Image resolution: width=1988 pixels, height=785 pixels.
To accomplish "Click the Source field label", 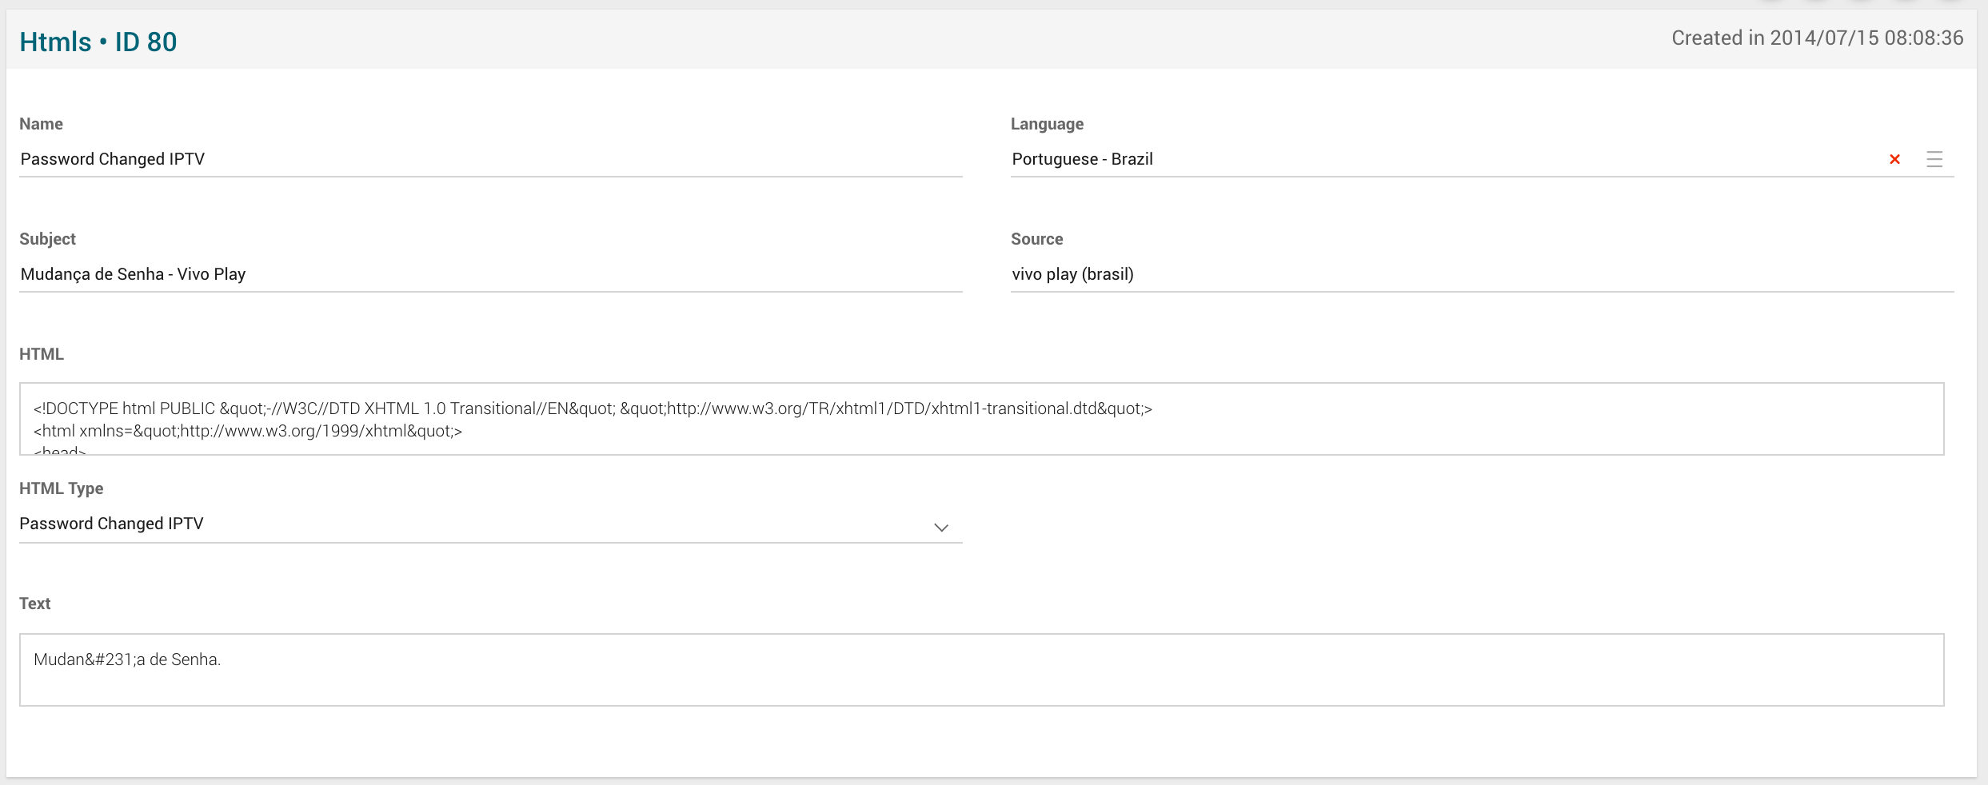I will coord(1036,239).
